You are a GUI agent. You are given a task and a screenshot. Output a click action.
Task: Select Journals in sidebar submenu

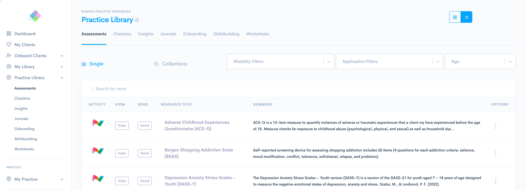tap(21, 119)
